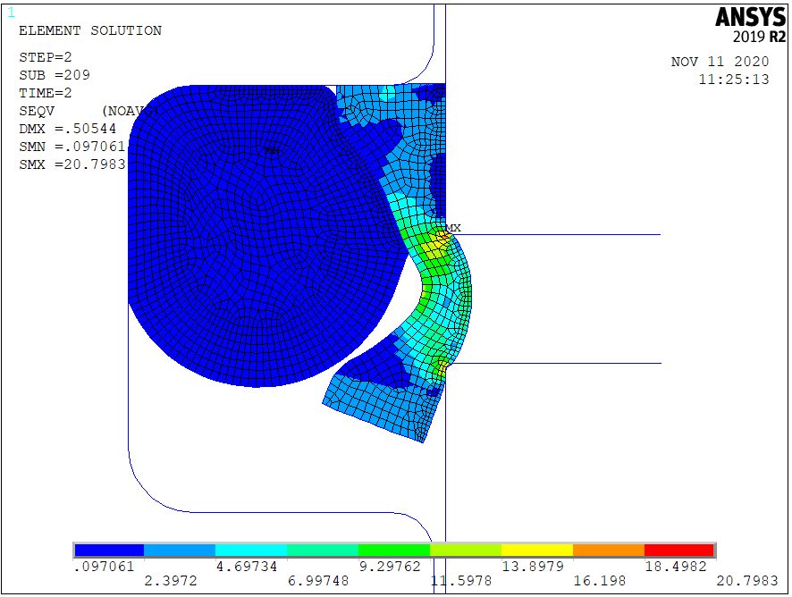
Task: Click the cyan legend color band
Action: 251,550
